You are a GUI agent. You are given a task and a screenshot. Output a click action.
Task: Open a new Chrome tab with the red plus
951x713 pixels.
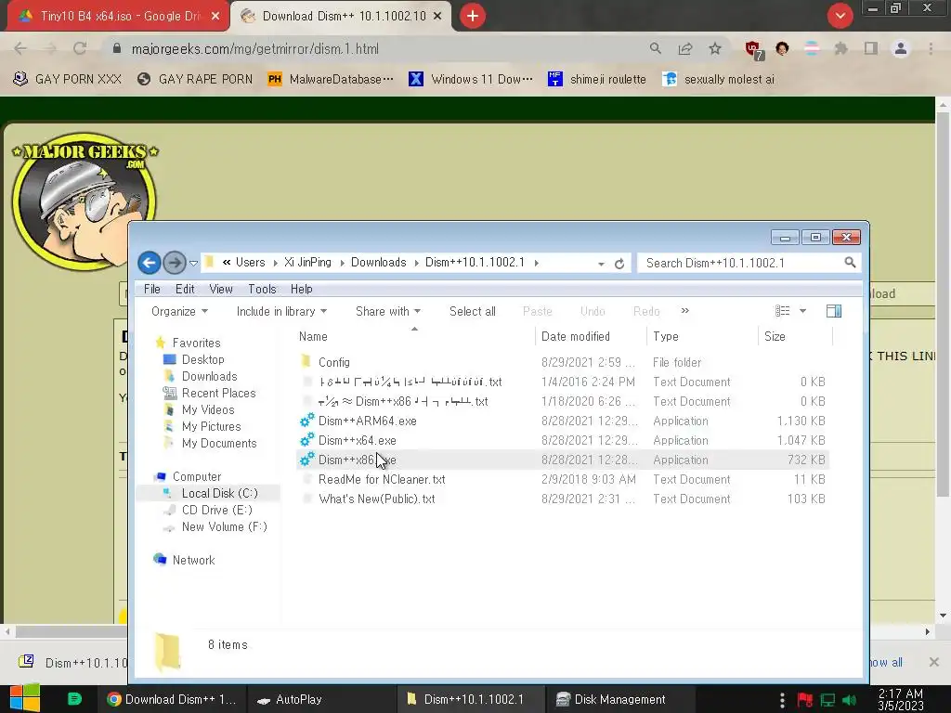[473, 16]
